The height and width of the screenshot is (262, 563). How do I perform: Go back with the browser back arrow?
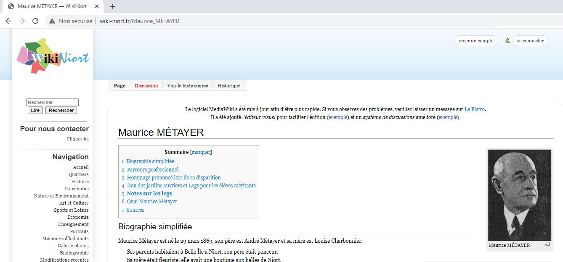[8, 21]
